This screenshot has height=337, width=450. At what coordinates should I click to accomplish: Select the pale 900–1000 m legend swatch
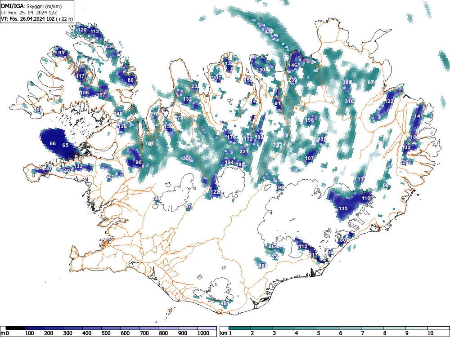pos(187,328)
